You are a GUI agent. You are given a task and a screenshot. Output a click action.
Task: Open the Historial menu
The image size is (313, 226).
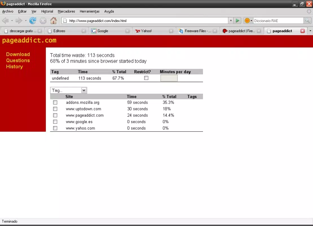(x=47, y=11)
